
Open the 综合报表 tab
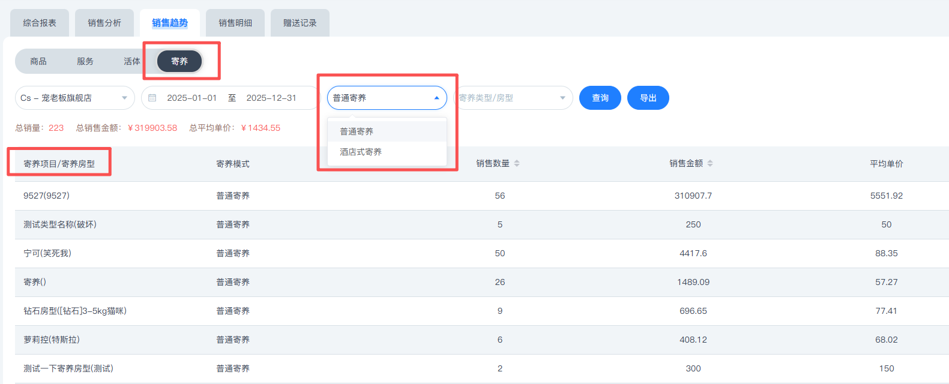40,23
